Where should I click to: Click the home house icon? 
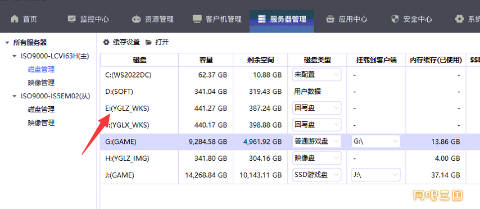pos(15,19)
